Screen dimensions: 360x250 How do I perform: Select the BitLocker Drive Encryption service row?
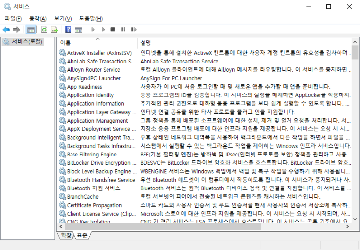pyautogui.click(x=99, y=163)
